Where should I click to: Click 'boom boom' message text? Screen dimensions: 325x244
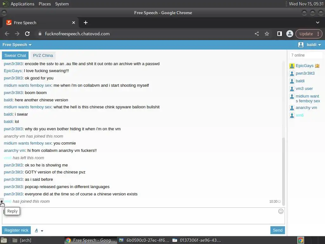click(36, 93)
